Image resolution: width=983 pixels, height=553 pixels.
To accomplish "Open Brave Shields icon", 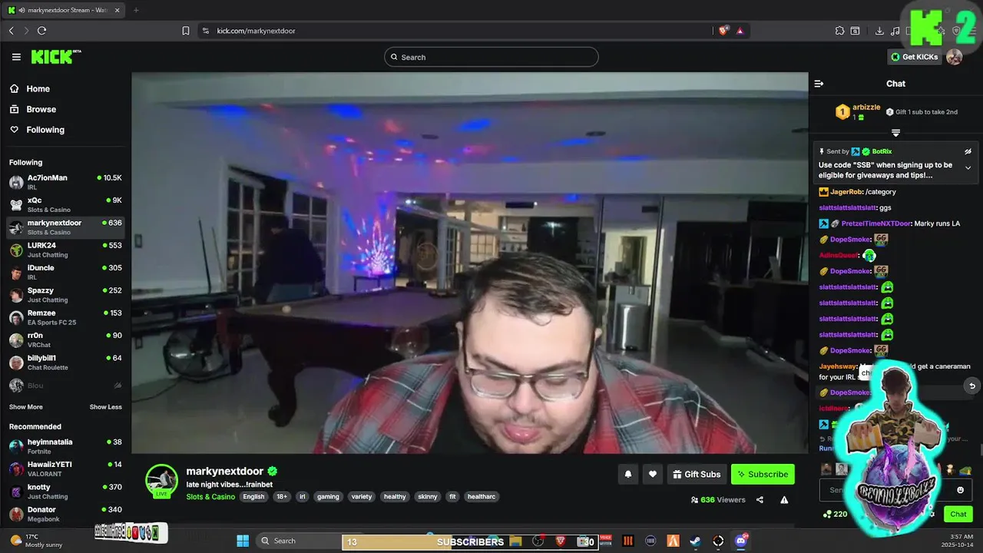I will click(x=723, y=31).
